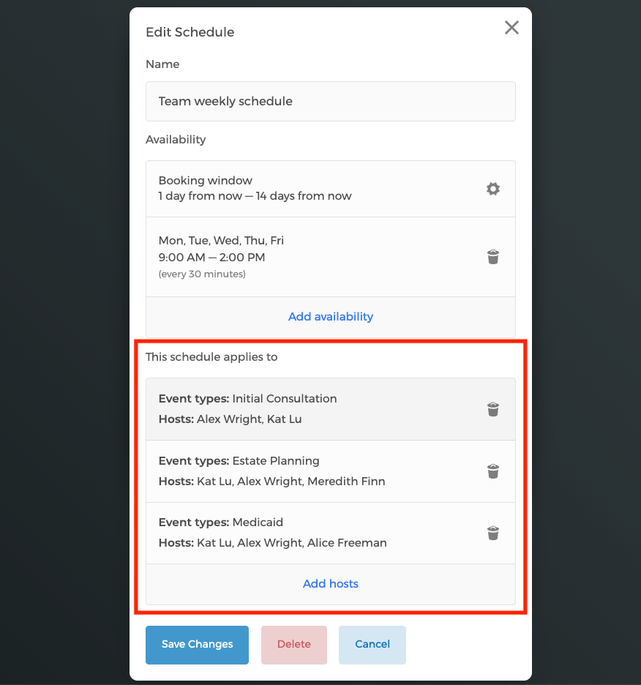Add availability to the schedule
The height and width of the screenshot is (685, 641).
330,317
